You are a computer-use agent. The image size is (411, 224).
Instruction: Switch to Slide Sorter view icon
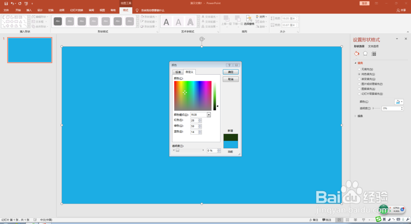347,220
